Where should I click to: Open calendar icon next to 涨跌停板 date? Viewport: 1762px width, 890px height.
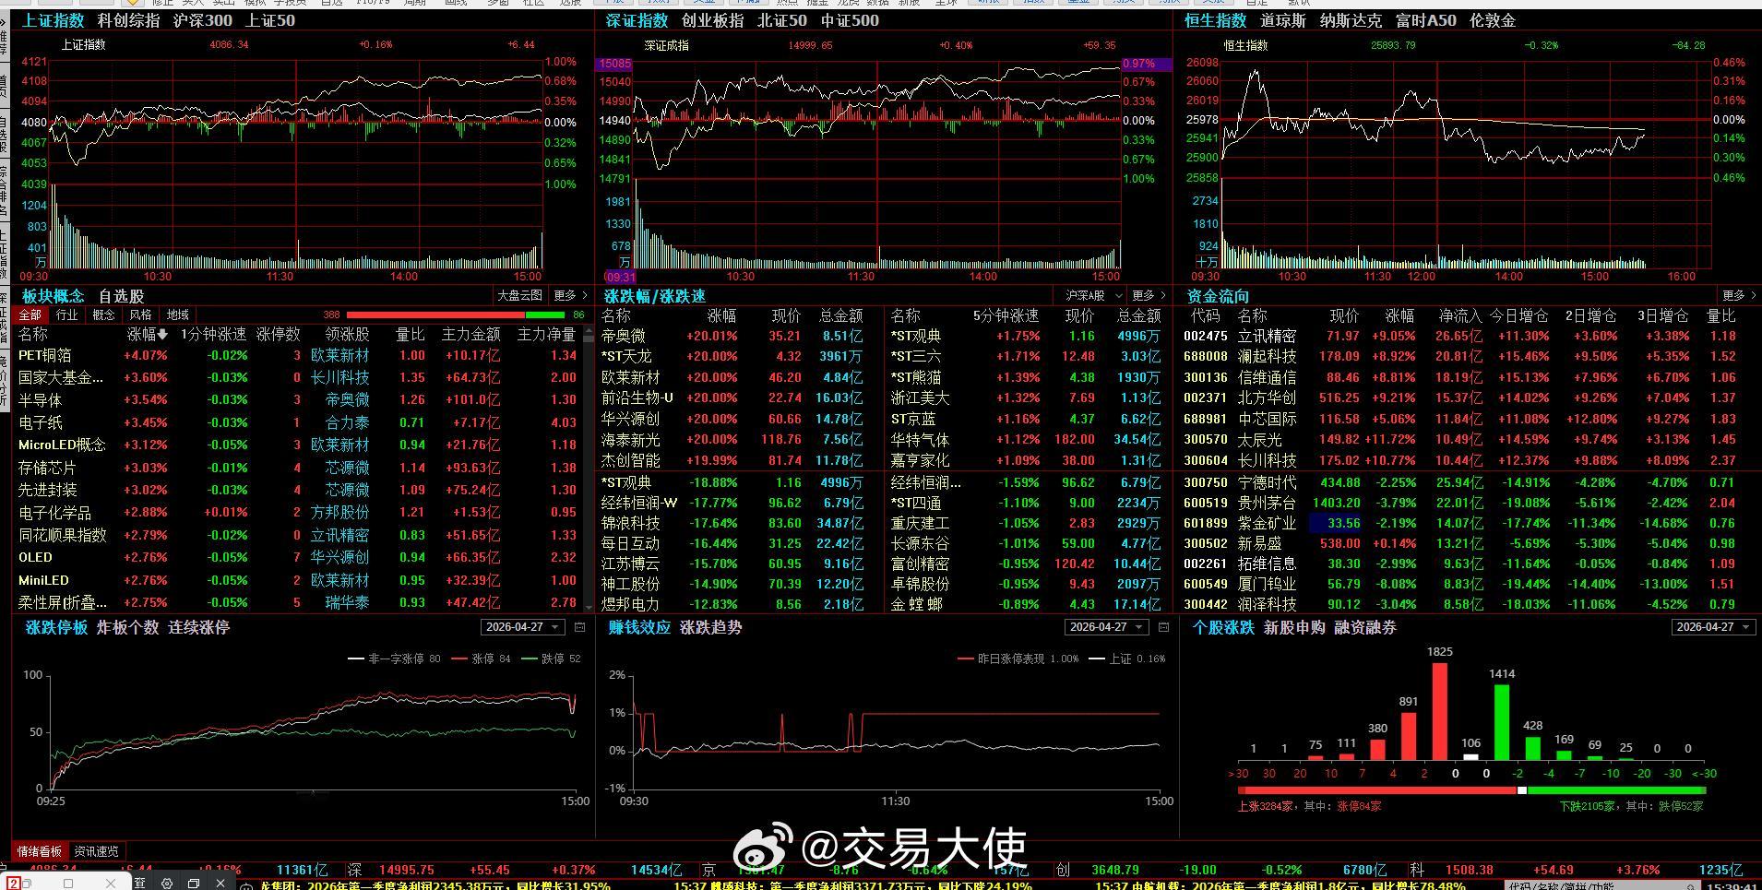coord(580,627)
